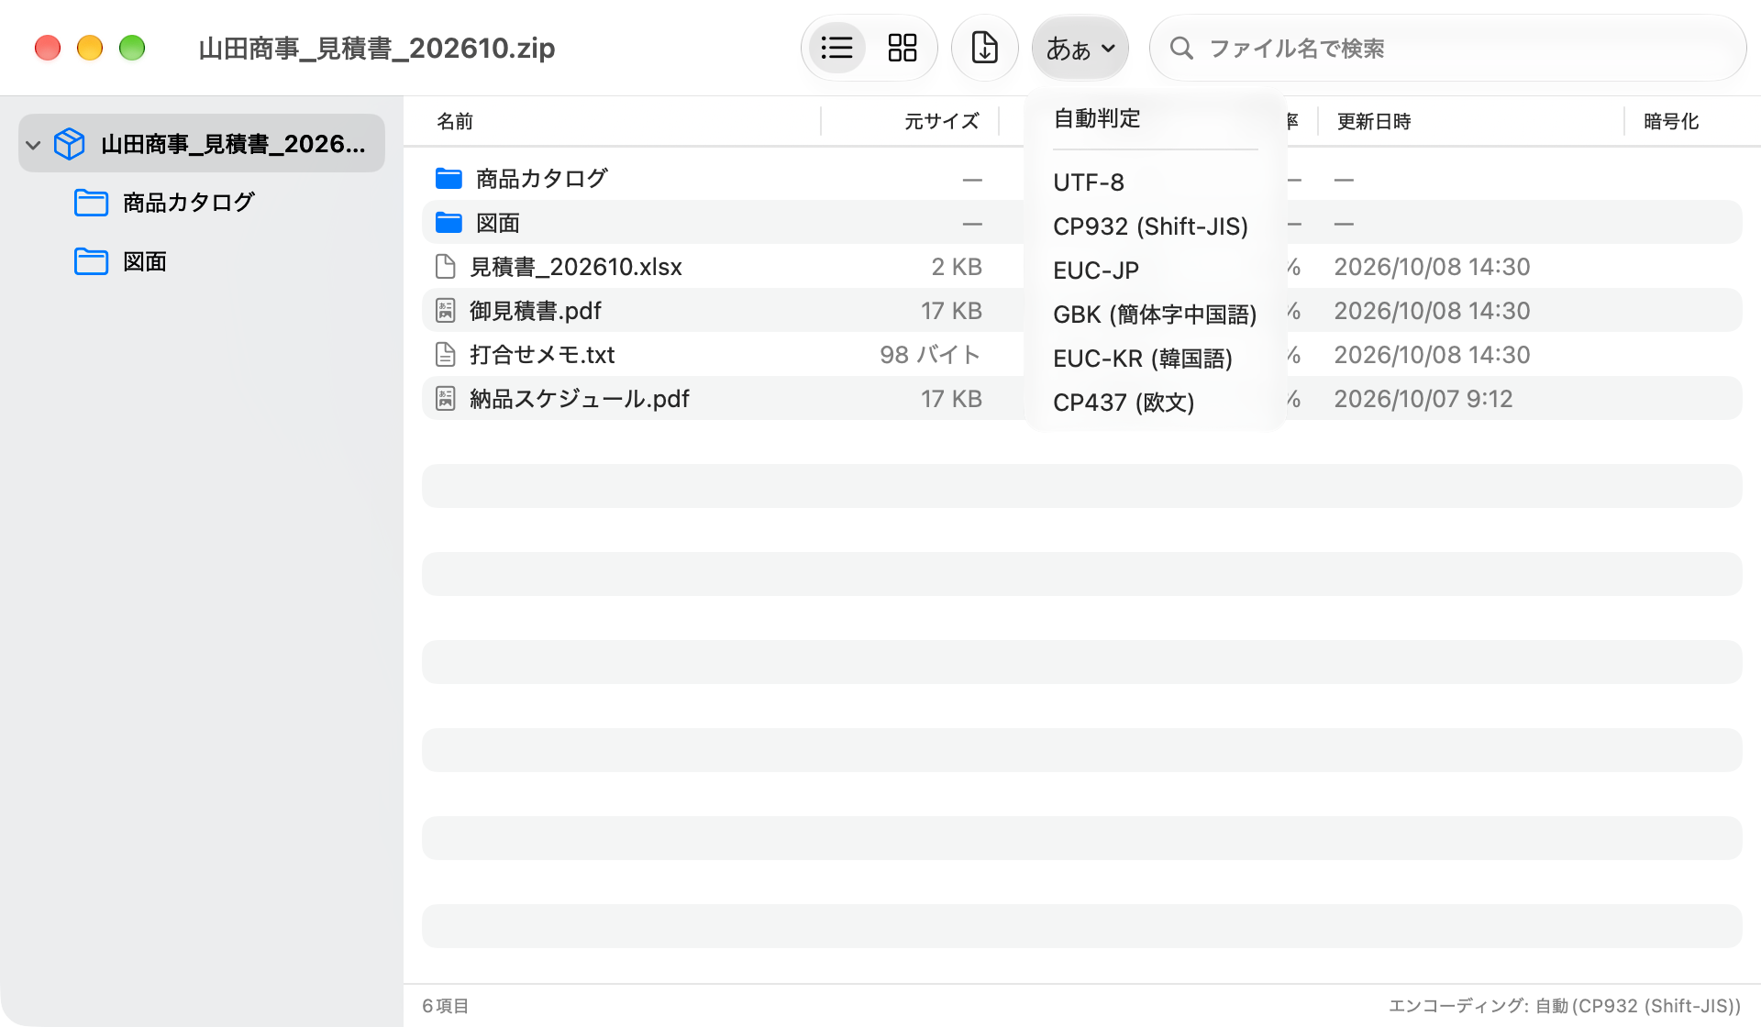
Task: Click the 2026/10/07 9:12 date cell
Action: 1423,399
